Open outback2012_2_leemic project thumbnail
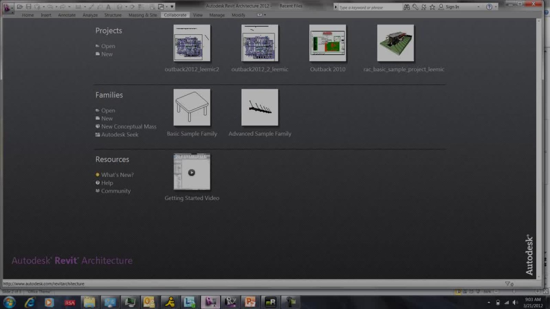 coord(260,43)
